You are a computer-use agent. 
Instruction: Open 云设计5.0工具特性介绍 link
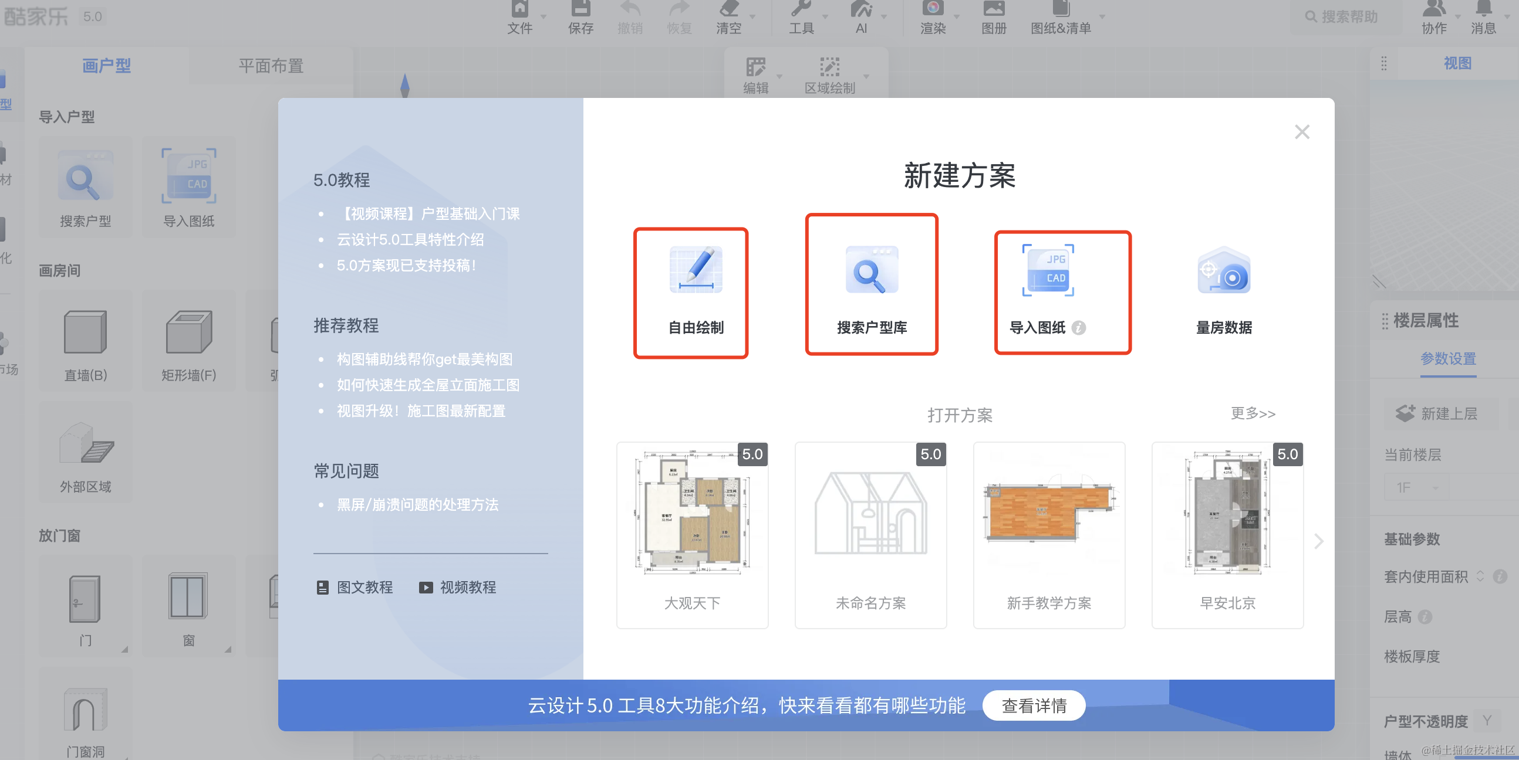coord(410,240)
